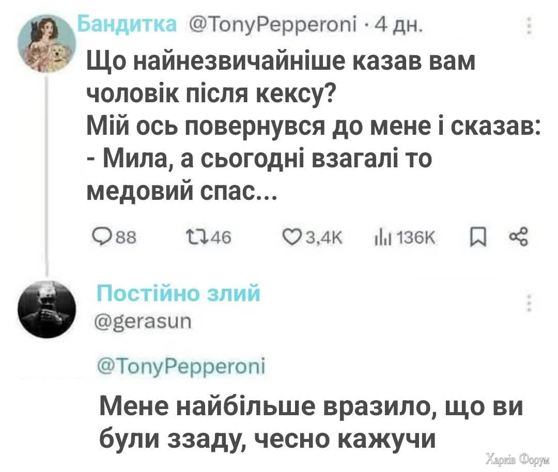Open Постійно злий's round profile photo
Image resolution: width=558 pixels, height=472 pixels.
click(x=46, y=309)
